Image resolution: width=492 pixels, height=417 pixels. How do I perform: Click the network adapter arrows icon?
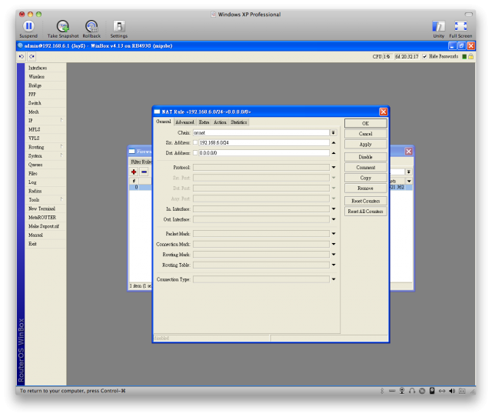tap(442, 391)
